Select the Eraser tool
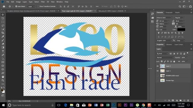The width and height of the screenshot is (193, 108). [x=3, y=44]
